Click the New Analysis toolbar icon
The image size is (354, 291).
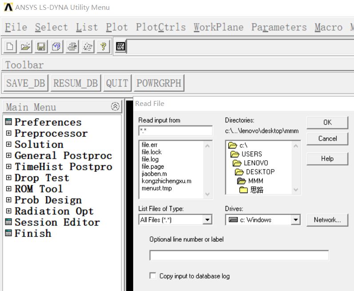click(10, 47)
